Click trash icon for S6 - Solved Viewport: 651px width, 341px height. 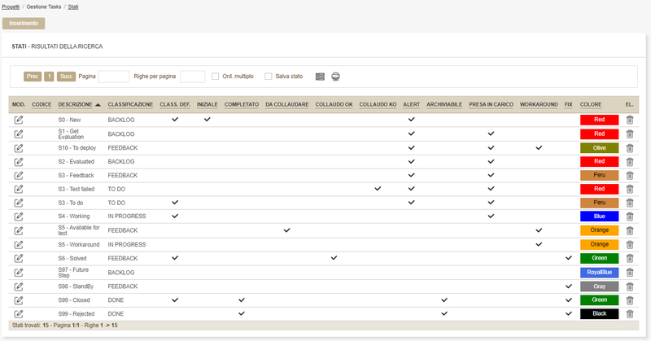click(x=629, y=258)
